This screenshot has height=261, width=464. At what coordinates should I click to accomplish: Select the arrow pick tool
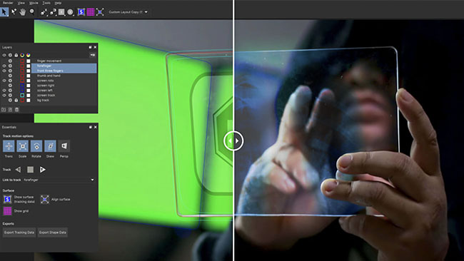(4, 12)
